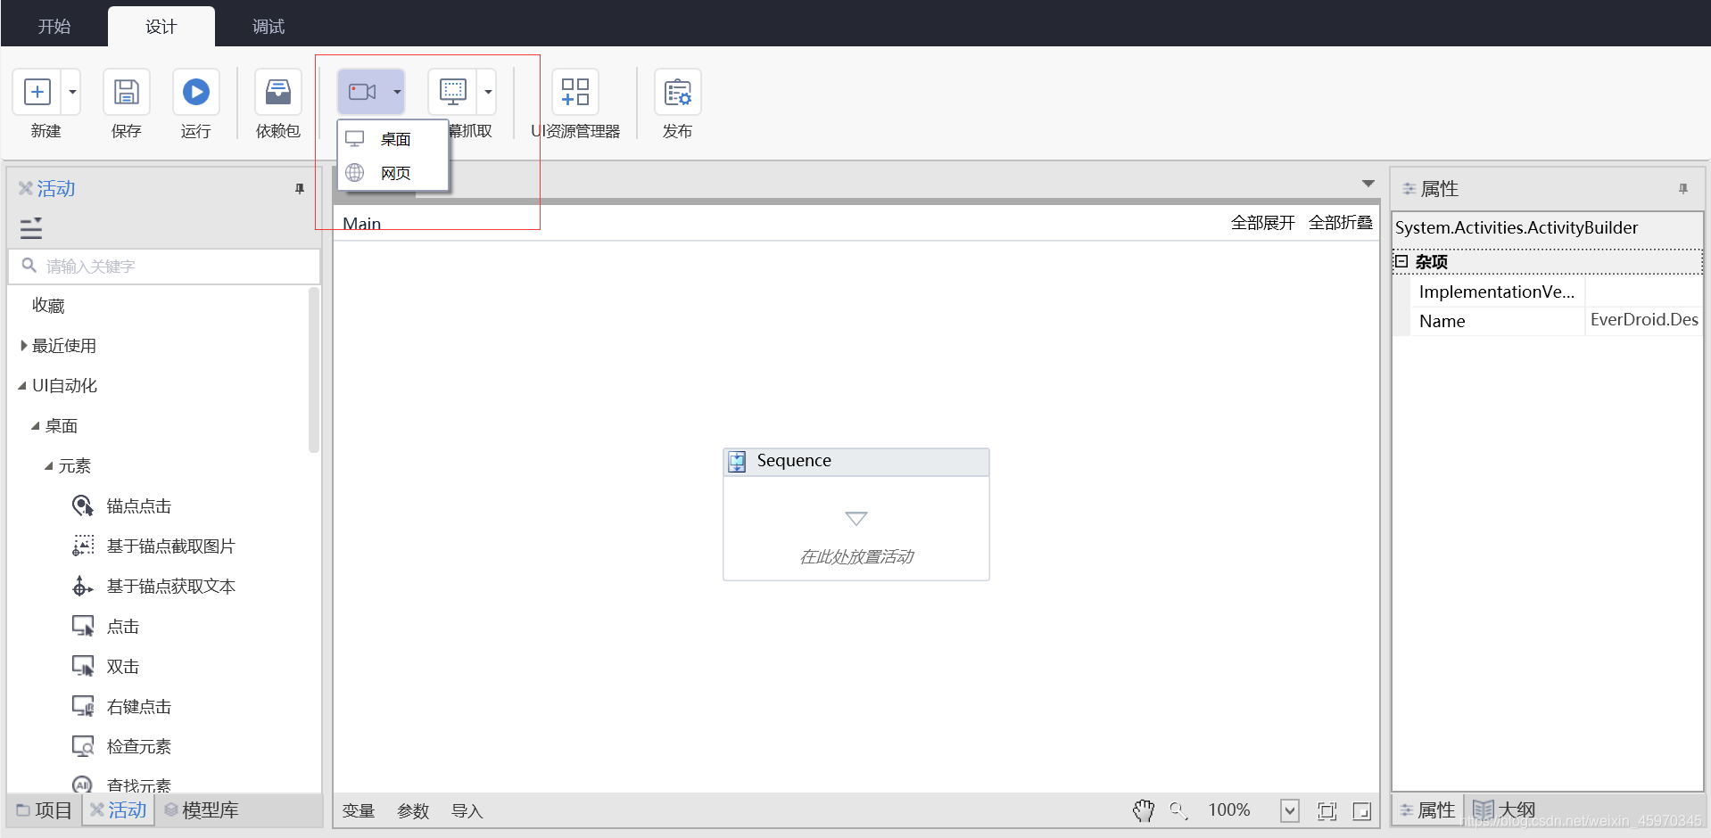Select the 双击 activity icon
Image resolution: width=1711 pixels, height=838 pixels.
click(83, 667)
